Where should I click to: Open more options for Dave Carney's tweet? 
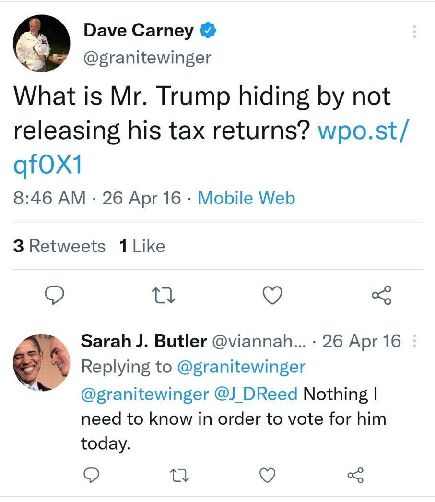[x=414, y=32]
